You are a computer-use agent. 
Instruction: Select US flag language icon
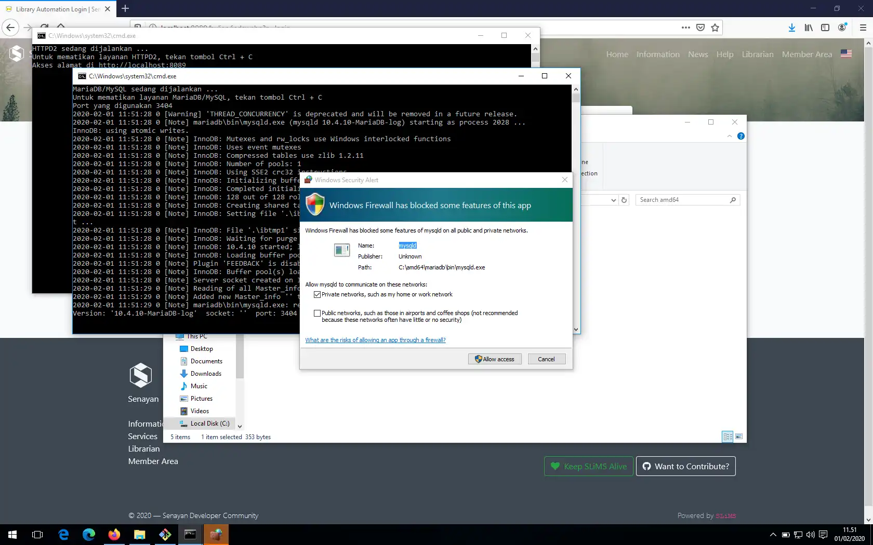(x=846, y=53)
